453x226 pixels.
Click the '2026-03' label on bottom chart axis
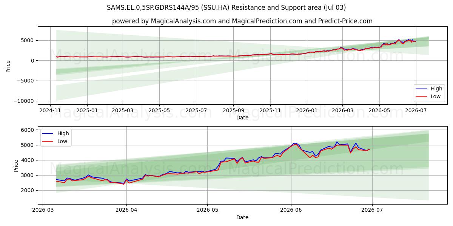[43, 210]
